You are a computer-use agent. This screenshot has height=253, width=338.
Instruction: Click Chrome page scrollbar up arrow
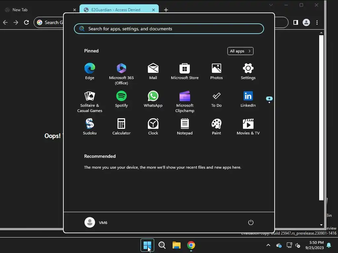321,33
